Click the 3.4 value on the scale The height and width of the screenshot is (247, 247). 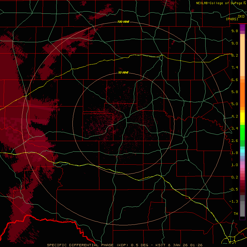click(x=235, y=128)
